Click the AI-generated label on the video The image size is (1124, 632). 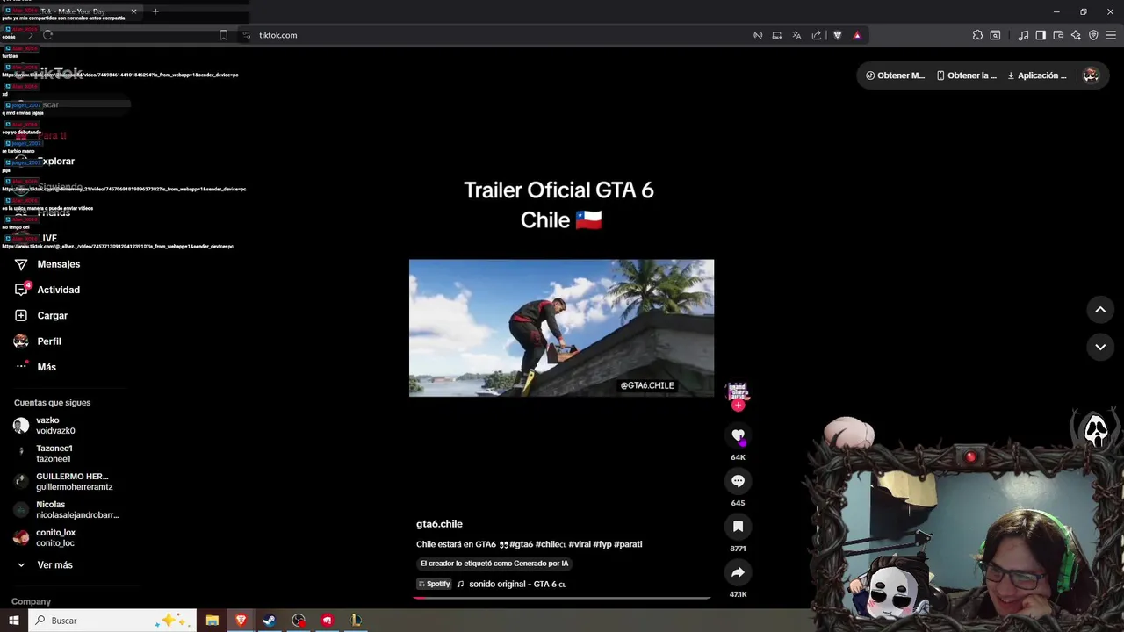pos(494,564)
